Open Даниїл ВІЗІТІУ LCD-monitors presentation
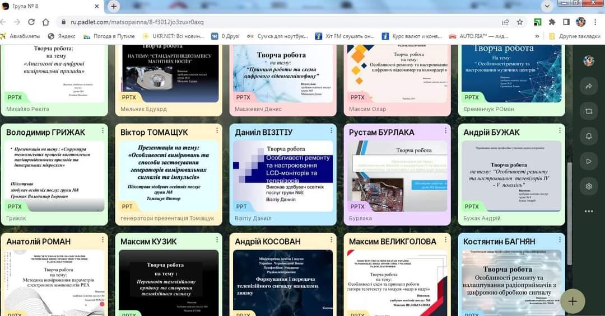 click(x=283, y=176)
